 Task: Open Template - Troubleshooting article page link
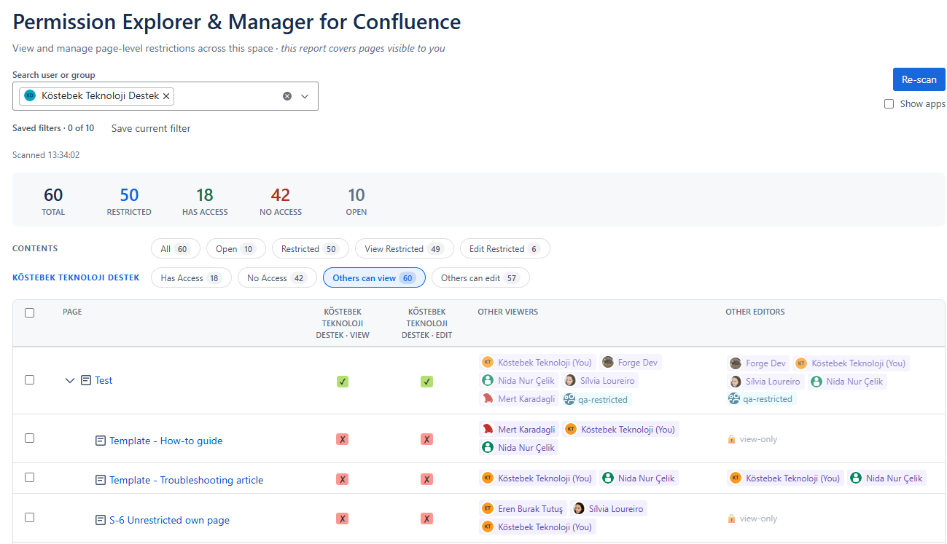tap(186, 480)
